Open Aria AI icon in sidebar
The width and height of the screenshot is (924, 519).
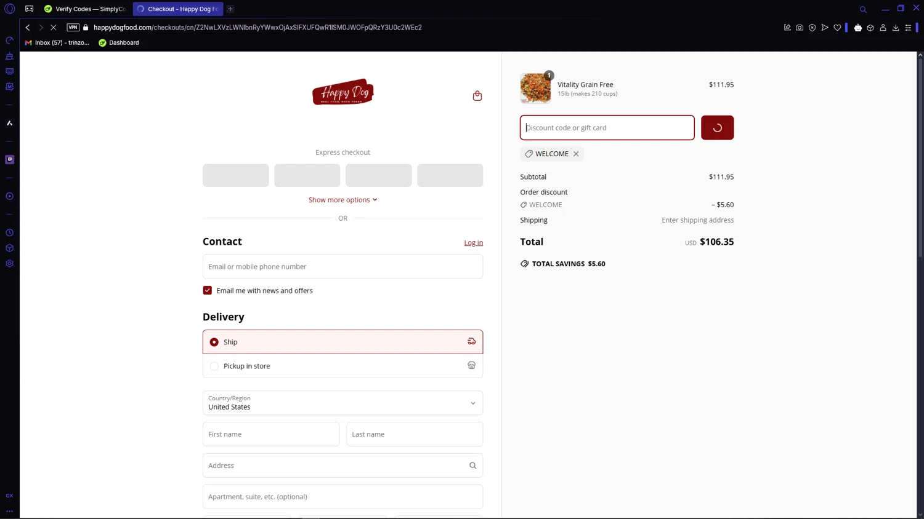[x=9, y=123]
